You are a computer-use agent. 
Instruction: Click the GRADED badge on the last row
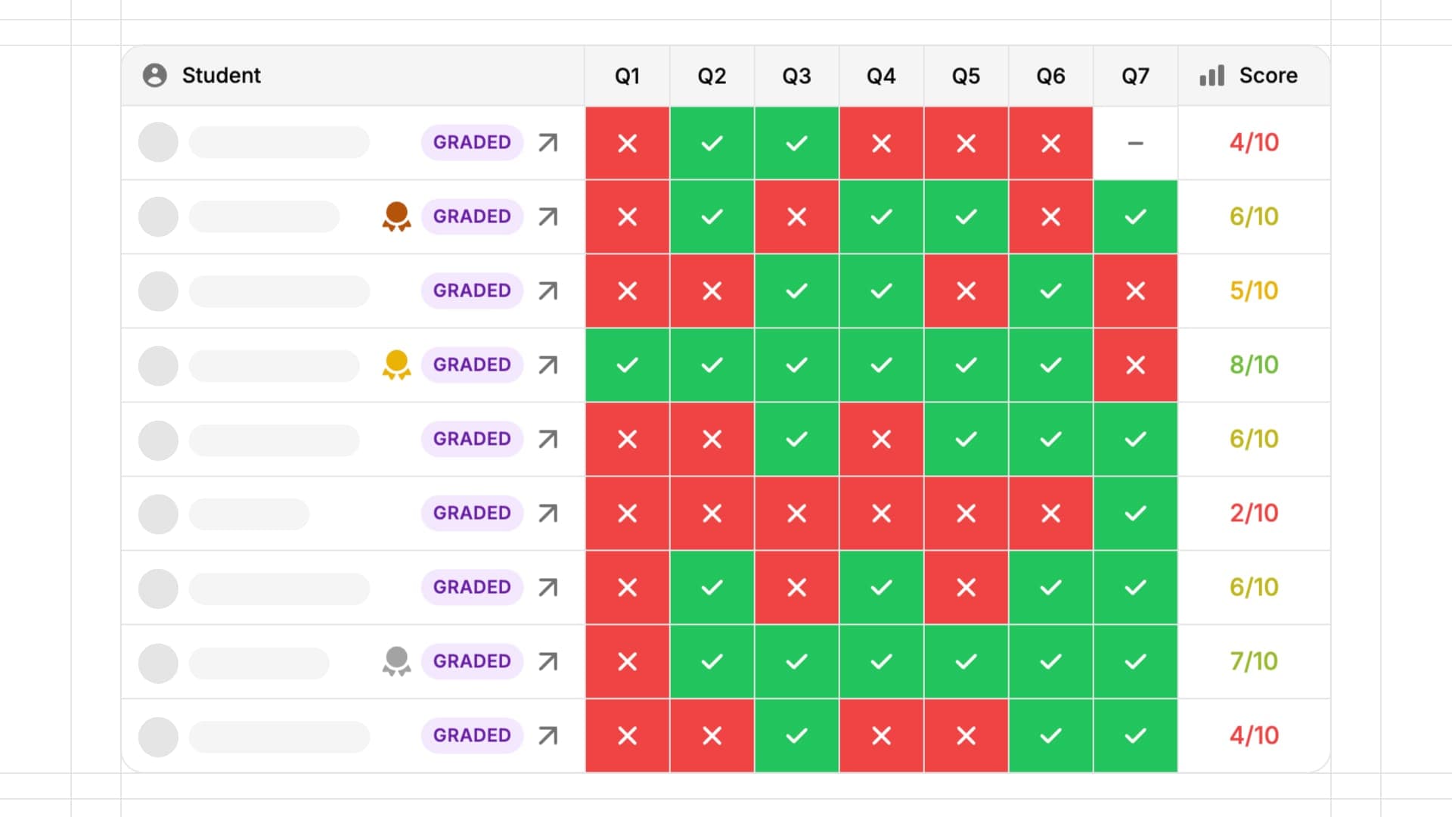click(x=471, y=735)
